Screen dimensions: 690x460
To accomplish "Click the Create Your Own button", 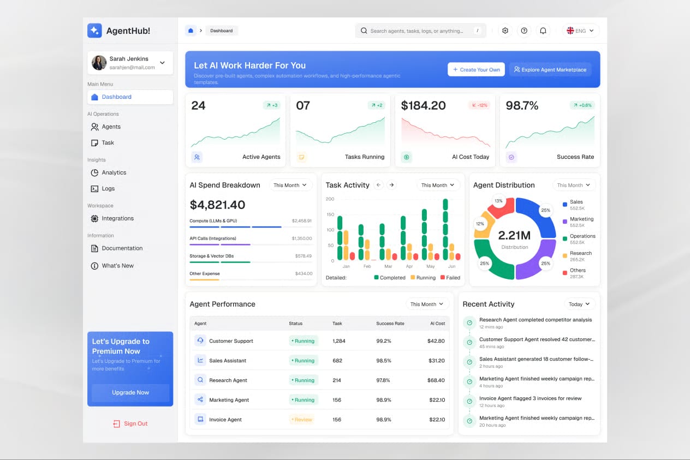I will (x=476, y=69).
